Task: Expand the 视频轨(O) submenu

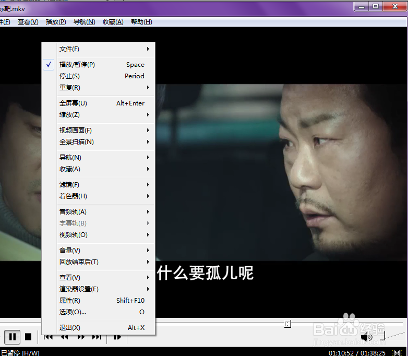Action: pyautogui.click(x=99, y=235)
